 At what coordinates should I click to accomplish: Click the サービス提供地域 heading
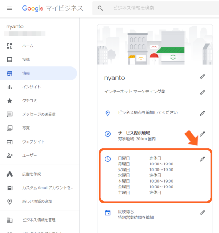pyautogui.click(x=134, y=133)
